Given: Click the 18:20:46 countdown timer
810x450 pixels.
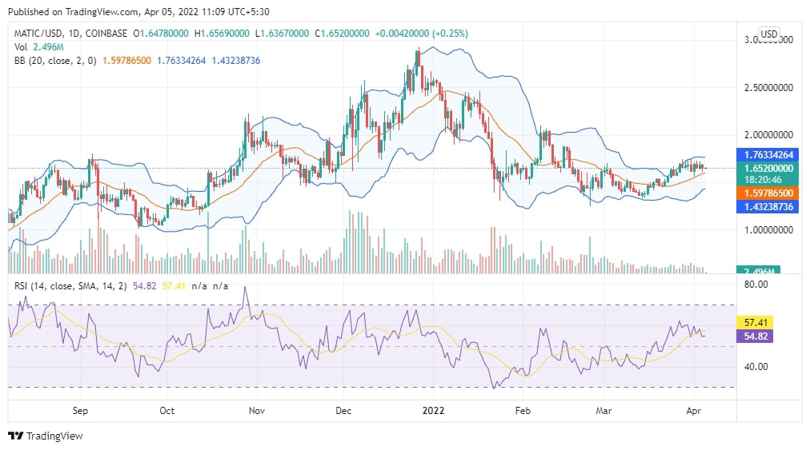Looking at the screenshot, I should (x=763, y=180).
